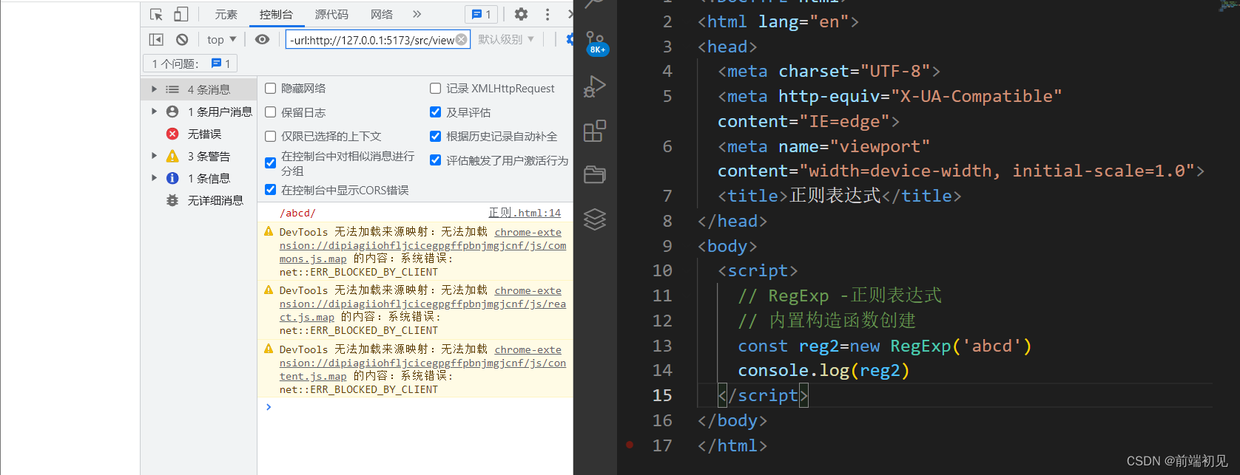Expand the 4 条消息 group
The width and height of the screenshot is (1240, 475).
(154, 89)
